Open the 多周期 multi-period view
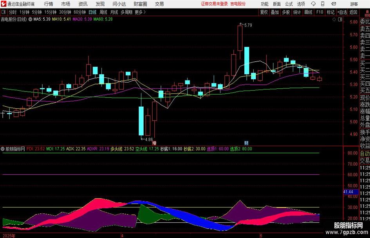370x238 pixels. pos(126,12)
